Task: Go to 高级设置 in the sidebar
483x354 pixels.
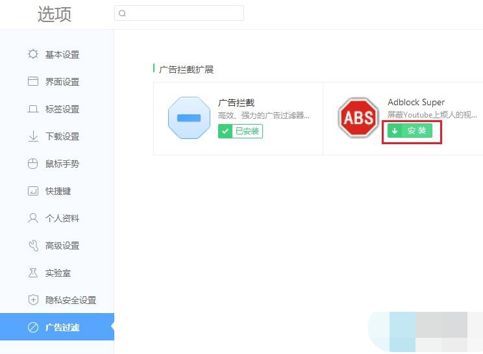Action: click(62, 246)
